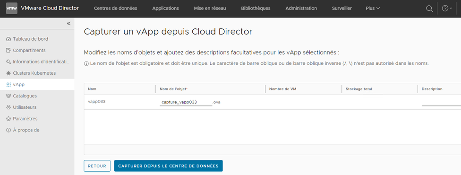Open the help question mark menu

tap(447, 8)
